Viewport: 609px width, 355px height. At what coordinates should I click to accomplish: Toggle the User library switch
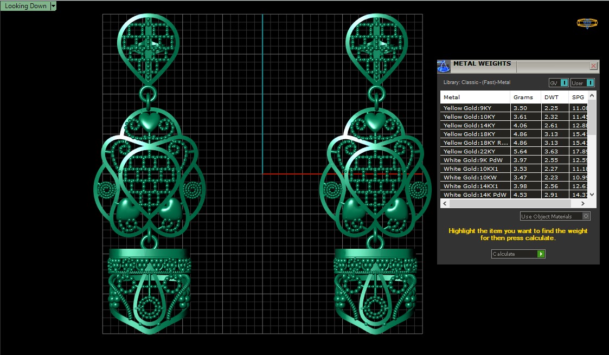point(582,82)
